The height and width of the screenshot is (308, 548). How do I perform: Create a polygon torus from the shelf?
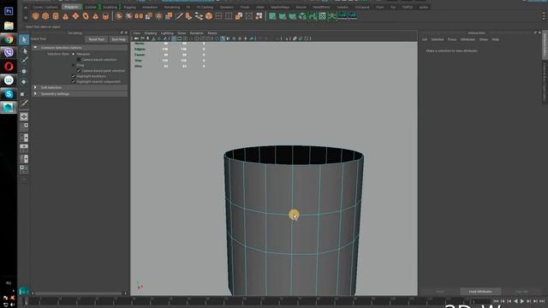coord(86,16)
